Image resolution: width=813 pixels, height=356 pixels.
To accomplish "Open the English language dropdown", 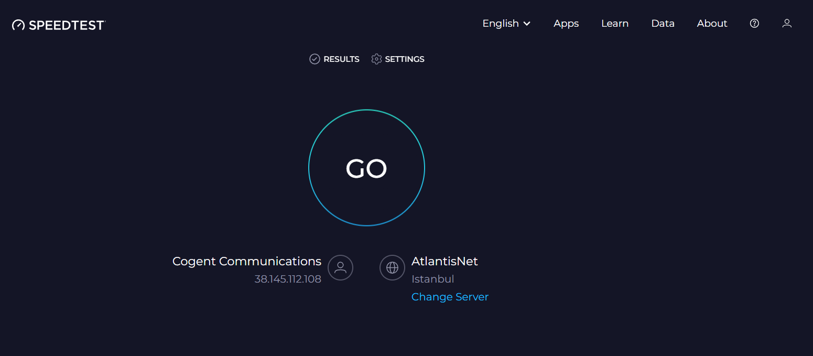I will click(500, 24).
